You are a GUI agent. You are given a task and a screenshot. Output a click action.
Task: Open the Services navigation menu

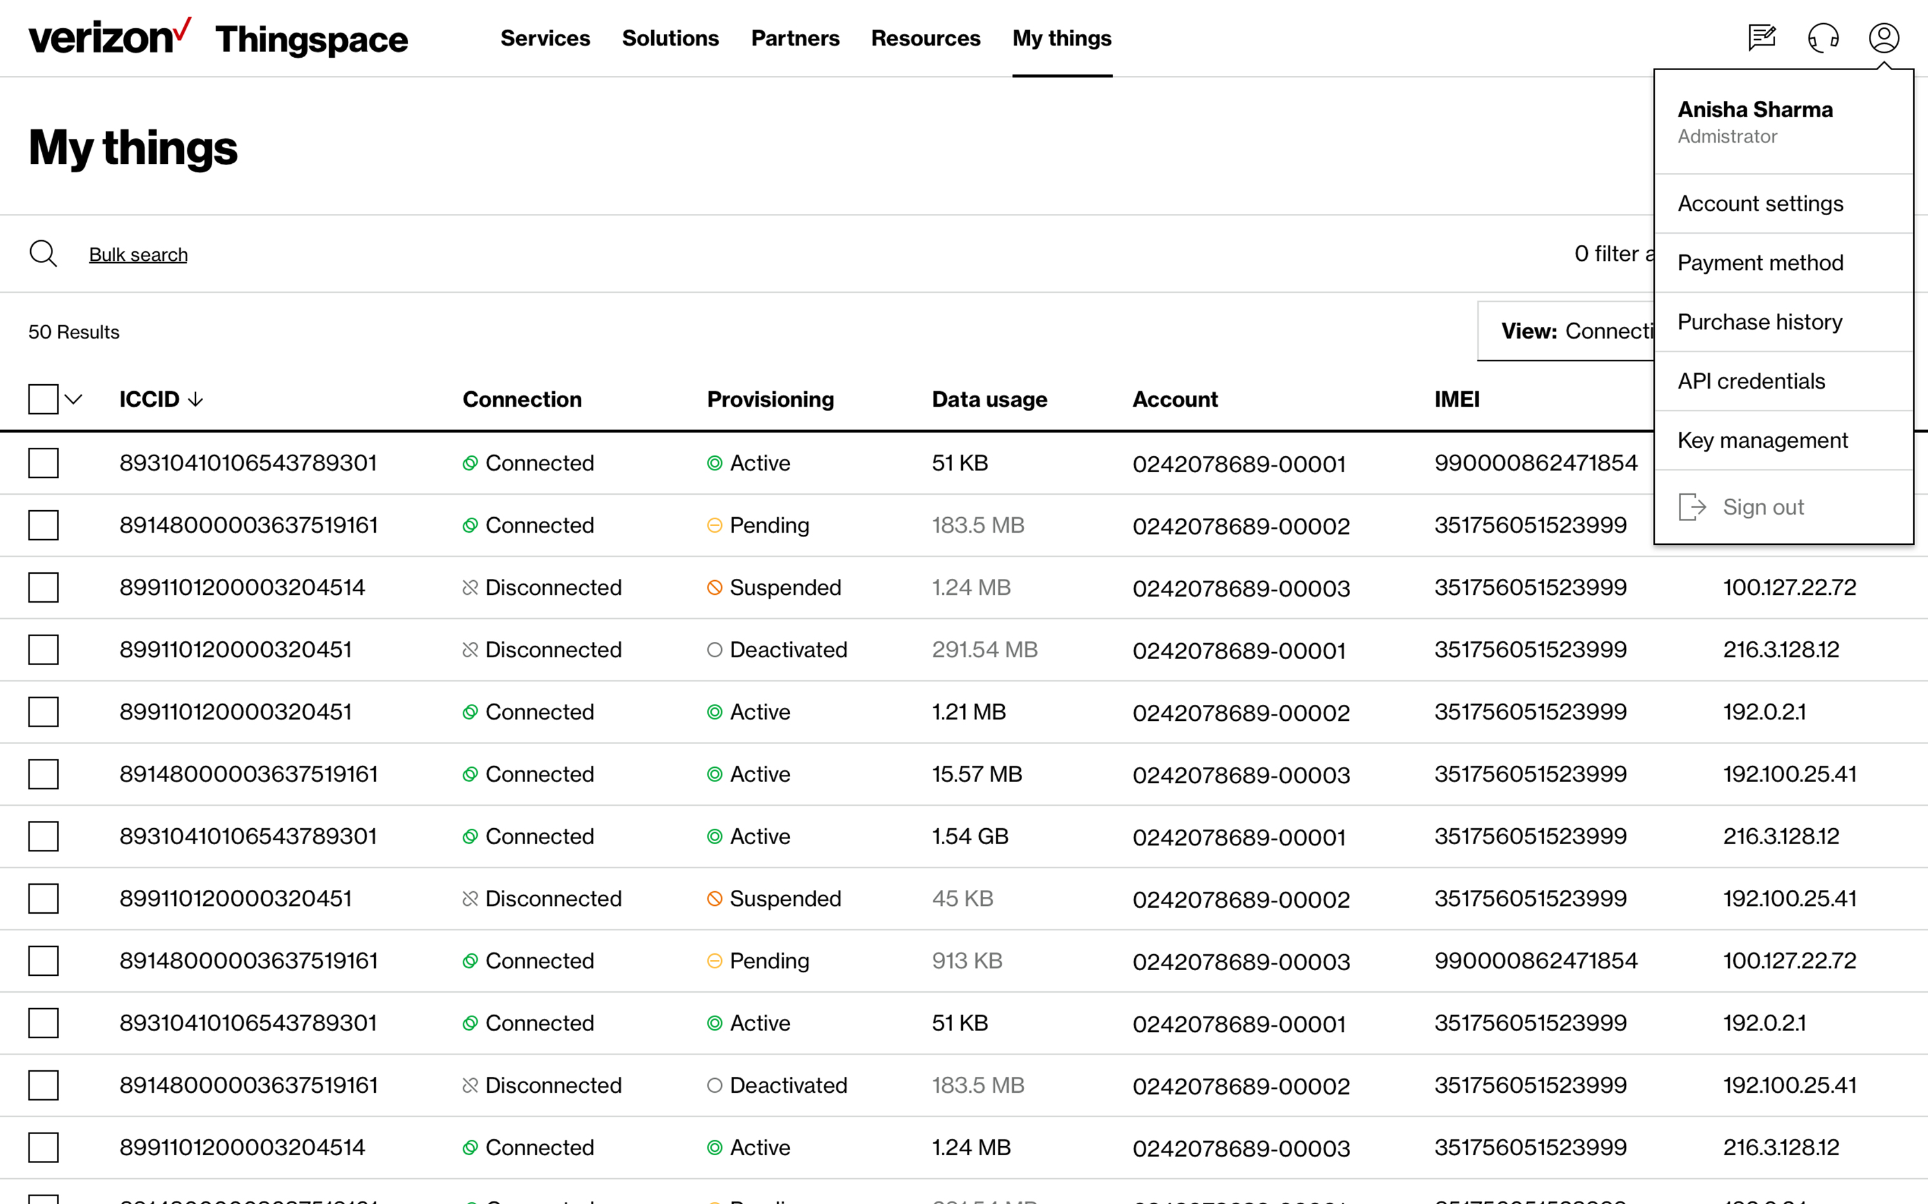click(545, 38)
